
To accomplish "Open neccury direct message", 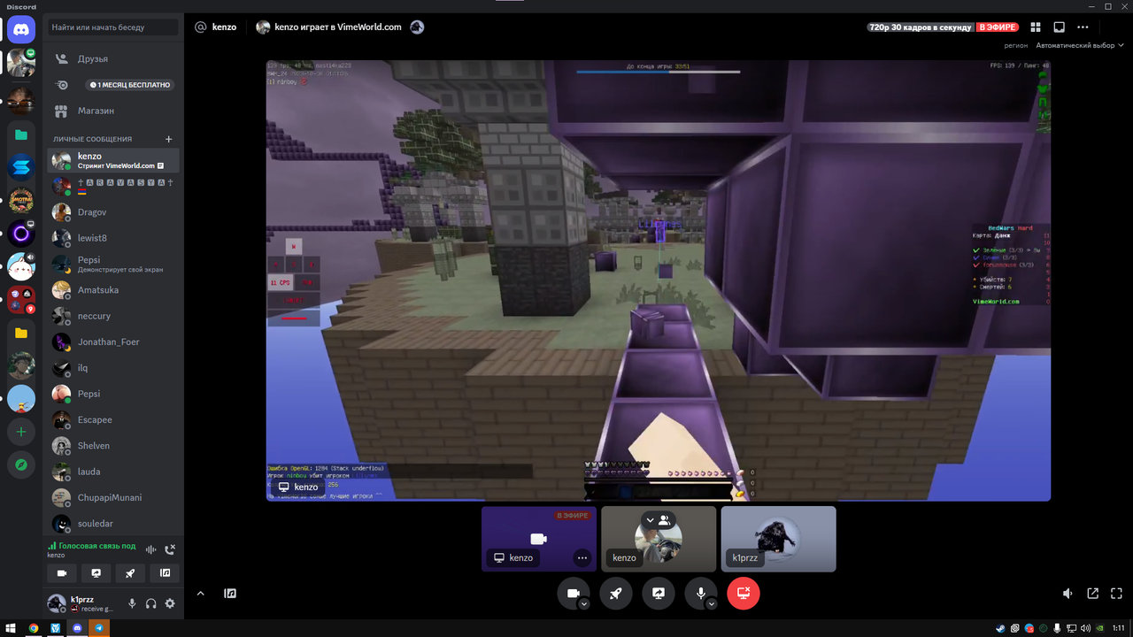I will 113,316.
